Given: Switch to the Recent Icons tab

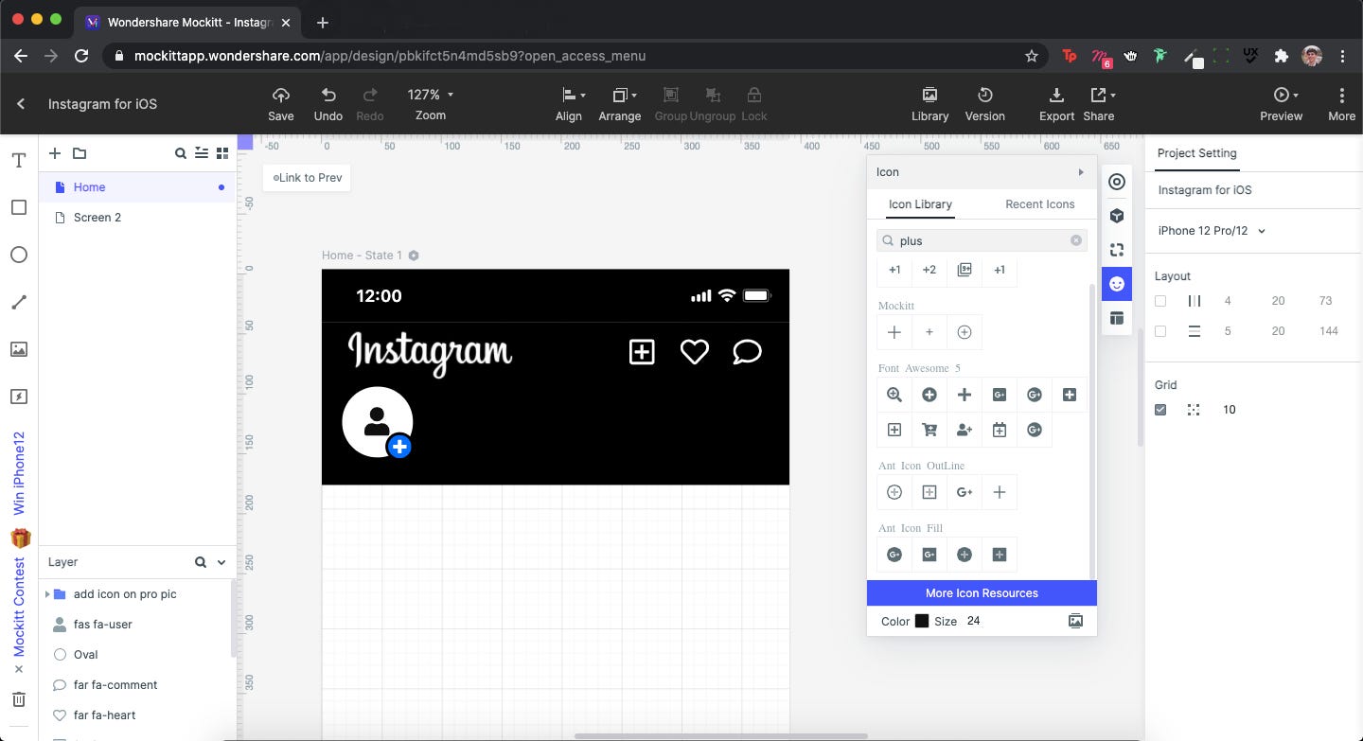Looking at the screenshot, I should click(1039, 204).
